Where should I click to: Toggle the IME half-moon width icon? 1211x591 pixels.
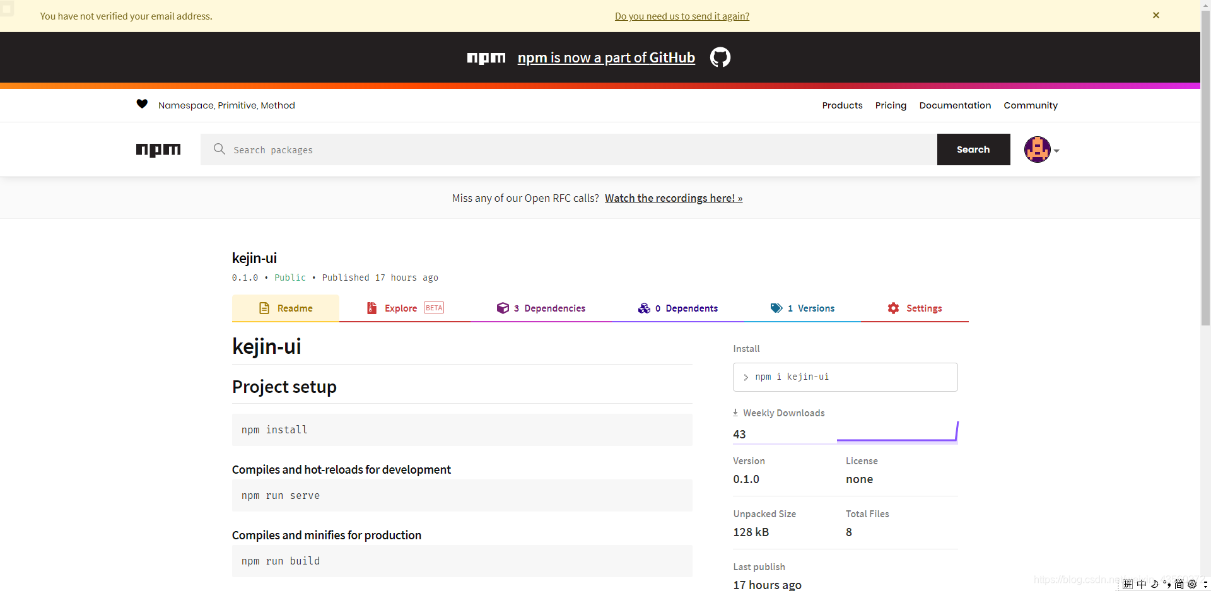point(1154,584)
